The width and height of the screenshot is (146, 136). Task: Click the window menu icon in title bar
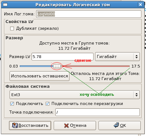tap(5, 5)
